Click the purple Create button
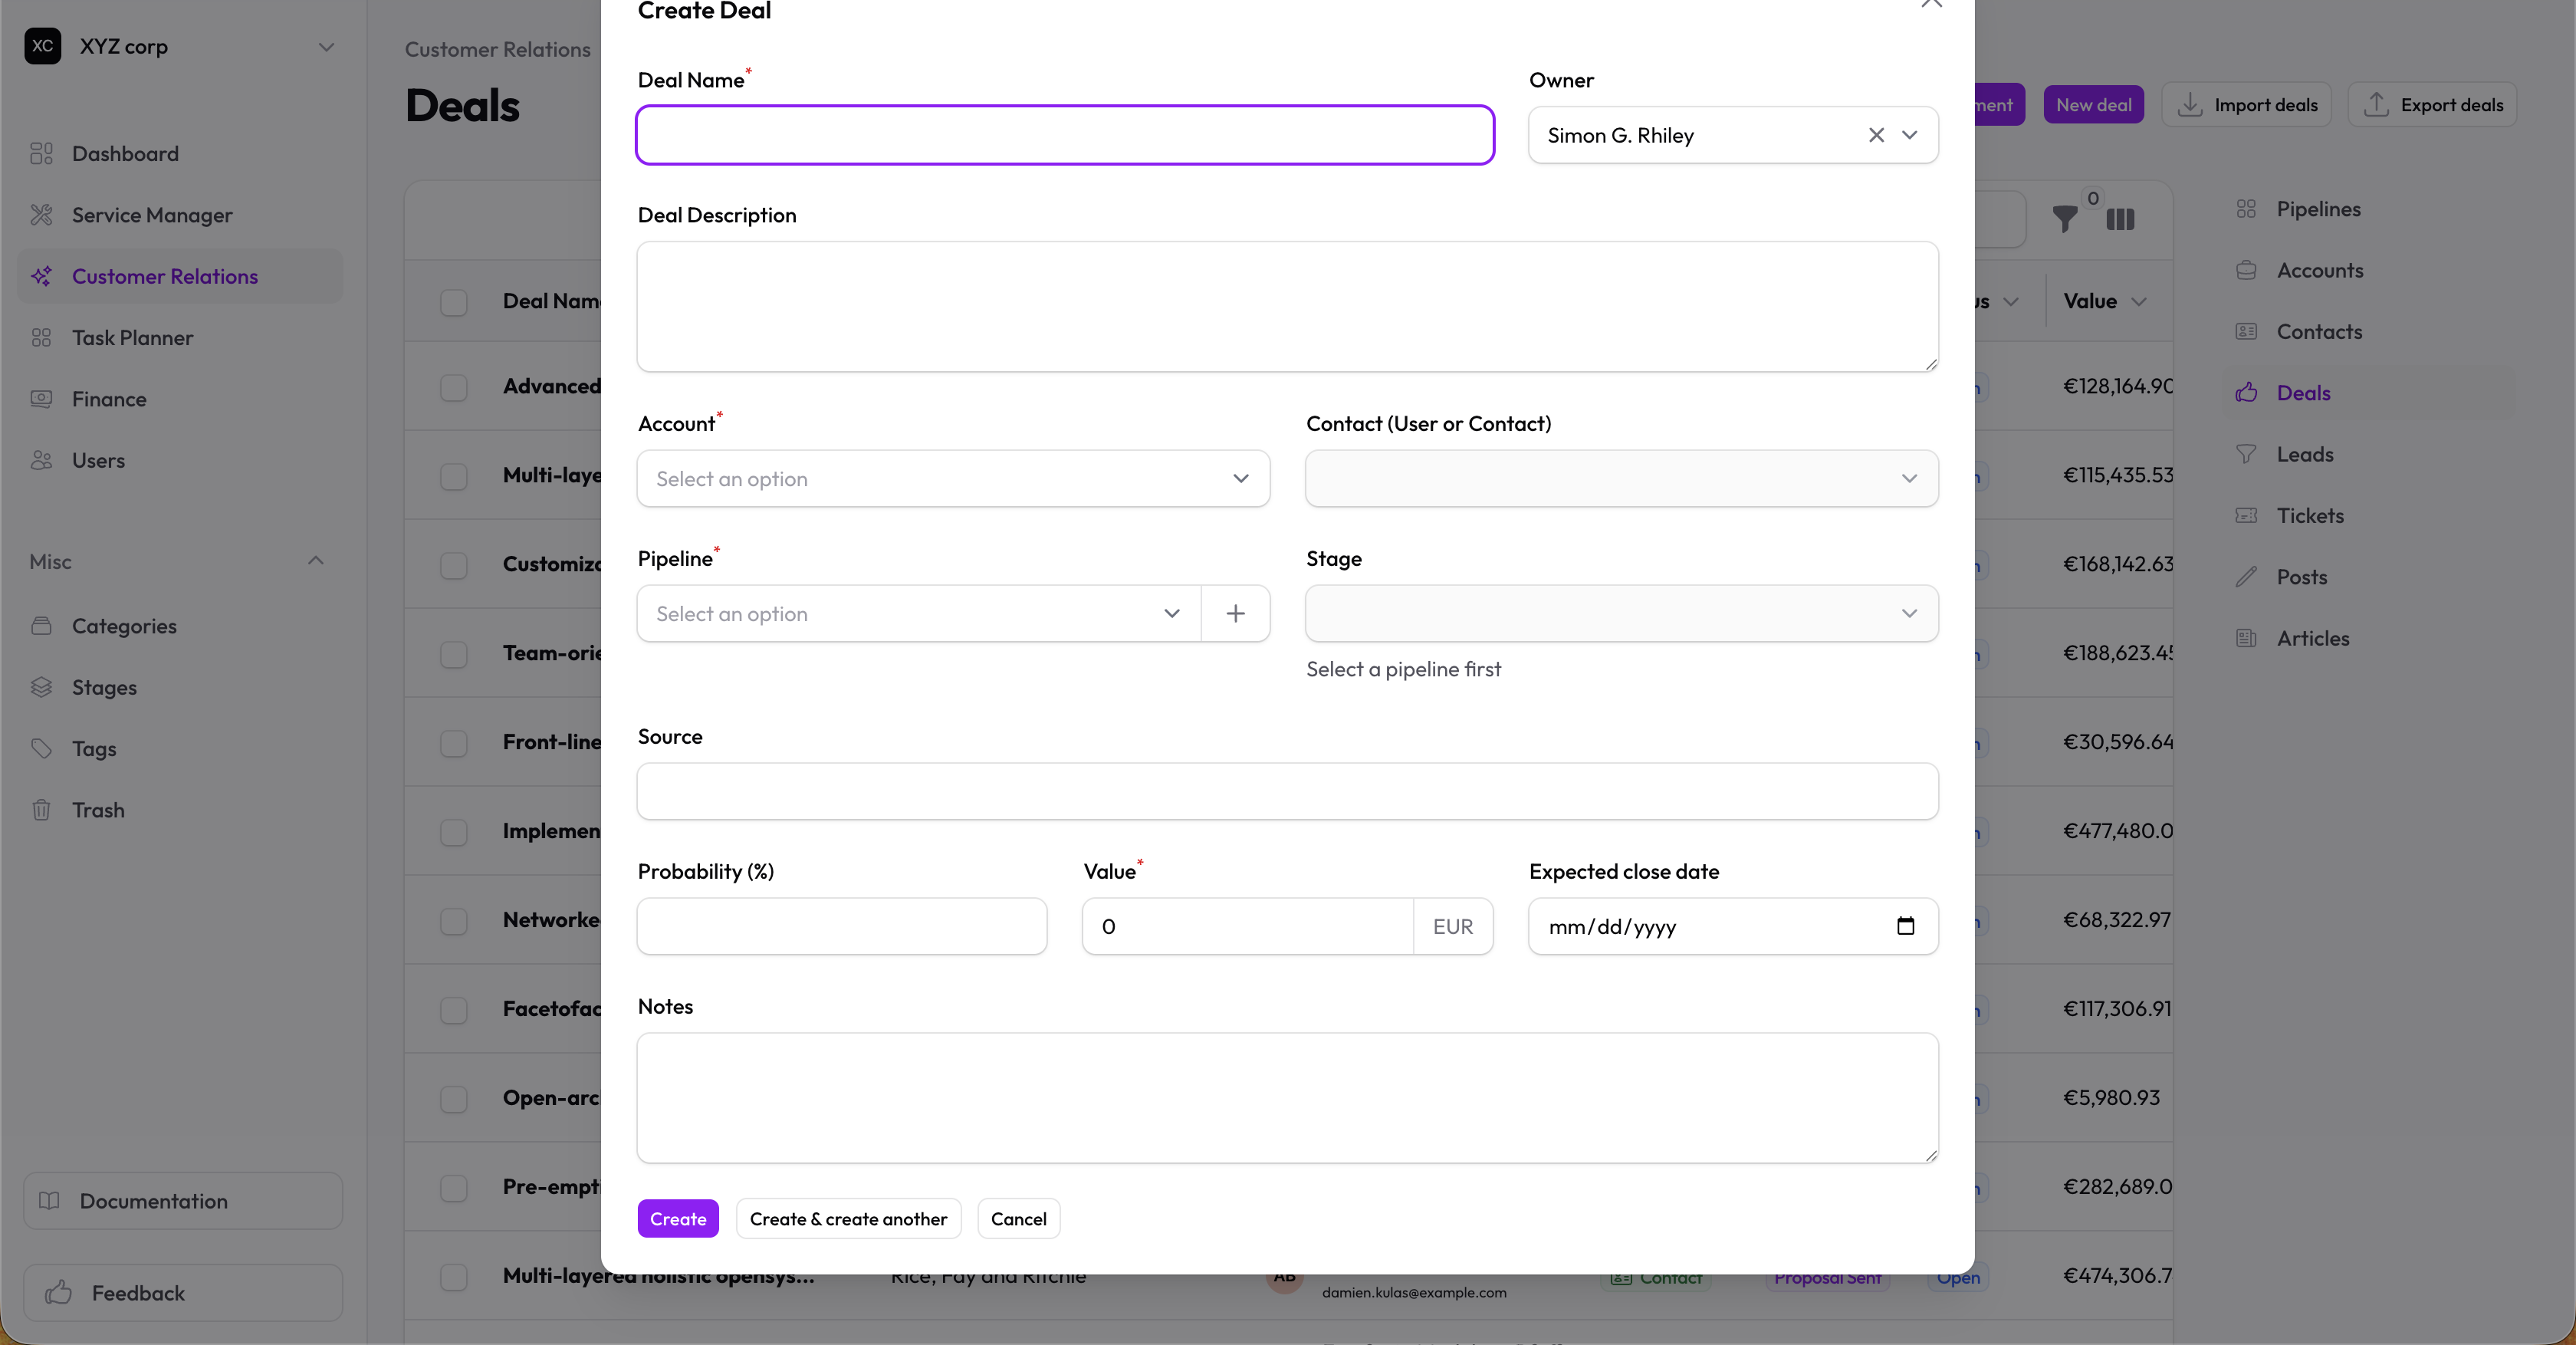Image resolution: width=2576 pixels, height=1345 pixels. pyautogui.click(x=678, y=1219)
